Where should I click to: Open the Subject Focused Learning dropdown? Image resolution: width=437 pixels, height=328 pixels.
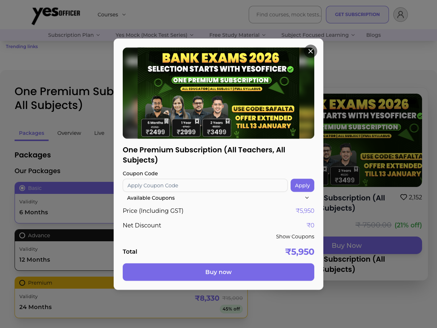318,35
